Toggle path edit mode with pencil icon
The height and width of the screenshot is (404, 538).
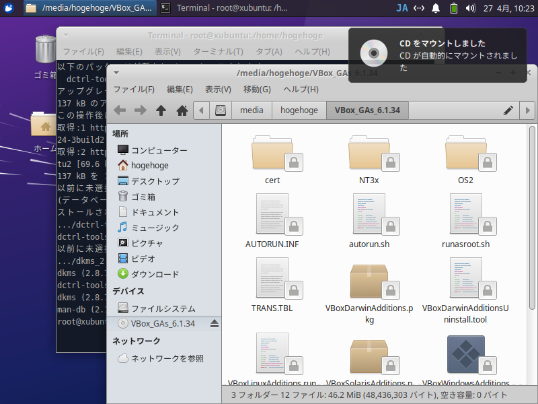[508, 110]
